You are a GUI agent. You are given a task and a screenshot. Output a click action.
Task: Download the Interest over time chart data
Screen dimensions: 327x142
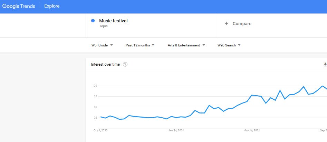tap(325, 64)
